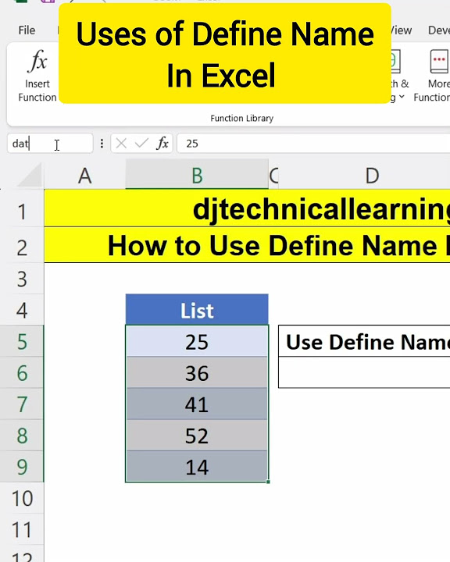Click the Use Define Name cell
Screen dimensions: 450x562
click(x=364, y=341)
